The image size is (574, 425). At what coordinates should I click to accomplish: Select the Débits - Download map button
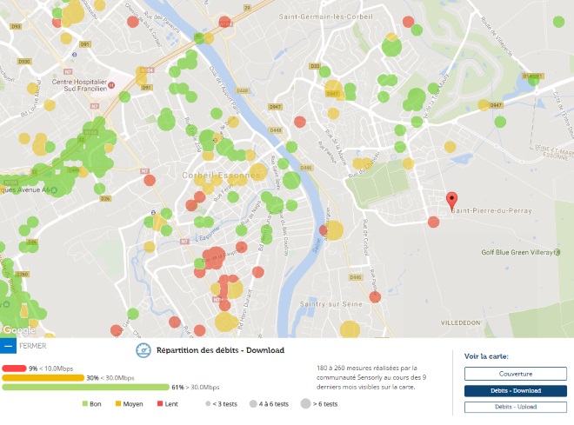click(516, 390)
